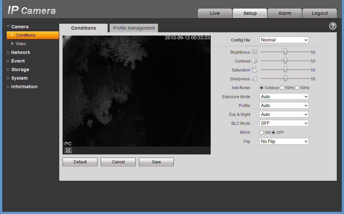Switch to the Setup tab
This screenshot has width=344, height=214.
[250, 13]
